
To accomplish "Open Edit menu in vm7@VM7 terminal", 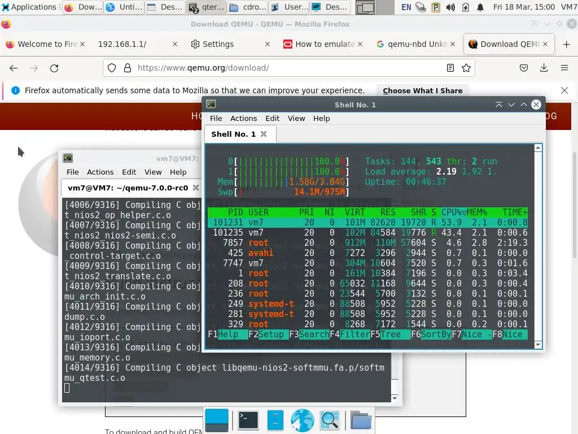I will (129, 172).
